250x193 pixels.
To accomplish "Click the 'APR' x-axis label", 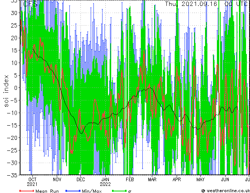I will 177,180.
